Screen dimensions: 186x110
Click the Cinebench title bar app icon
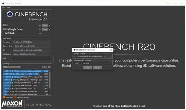3,3
